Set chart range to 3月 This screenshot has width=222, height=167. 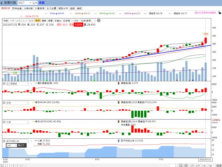tap(192, 165)
